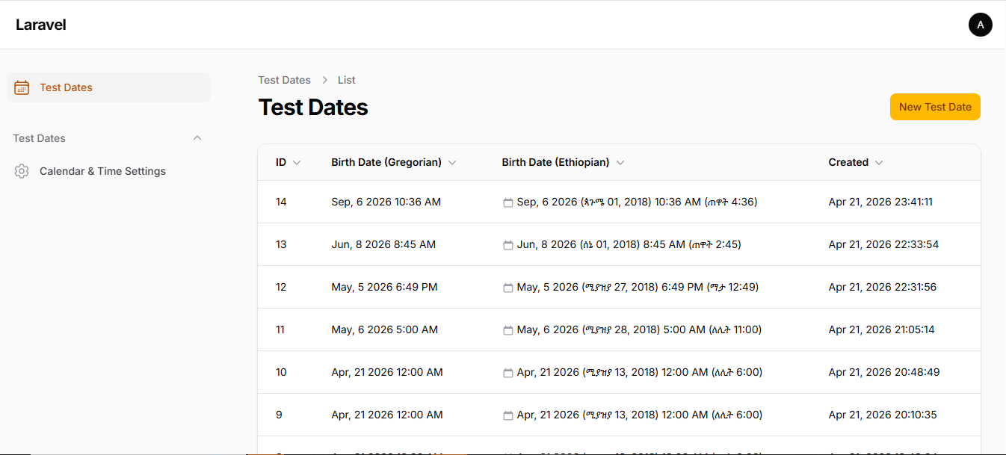Click the gear icon for Calendar & Time Settings
The width and height of the screenshot is (1006, 455).
tap(22, 171)
